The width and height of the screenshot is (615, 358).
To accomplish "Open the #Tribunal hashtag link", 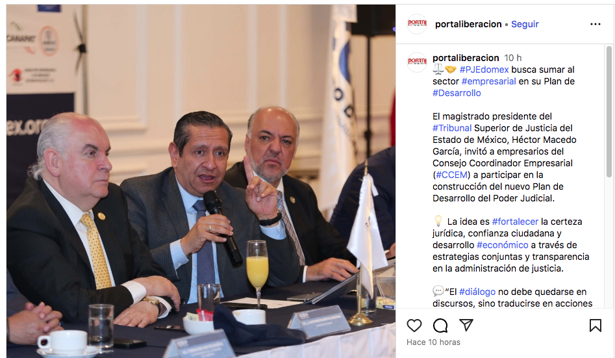I will coord(452,129).
